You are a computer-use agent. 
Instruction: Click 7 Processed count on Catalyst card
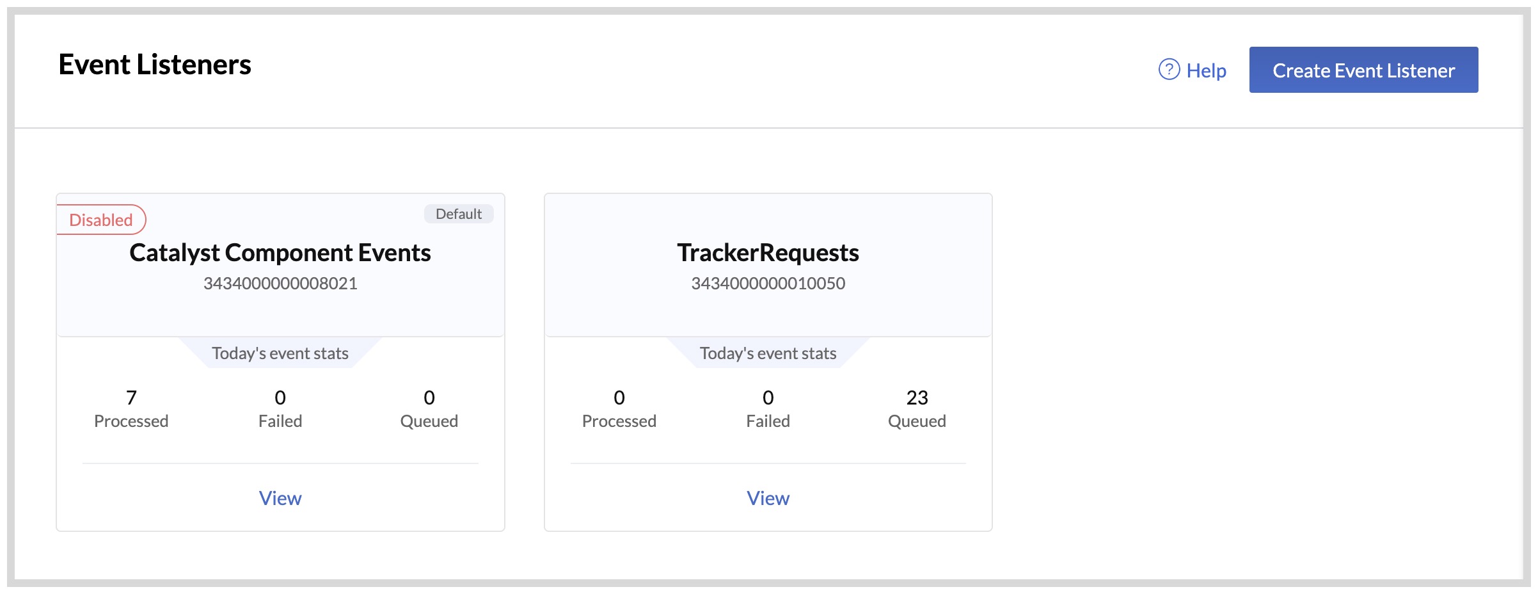pyautogui.click(x=131, y=398)
